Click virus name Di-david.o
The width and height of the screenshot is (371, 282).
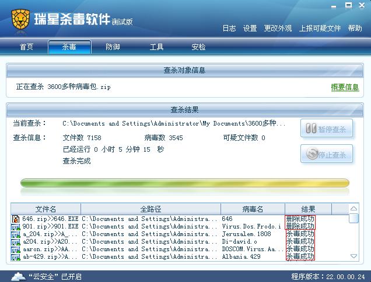[x=239, y=242]
